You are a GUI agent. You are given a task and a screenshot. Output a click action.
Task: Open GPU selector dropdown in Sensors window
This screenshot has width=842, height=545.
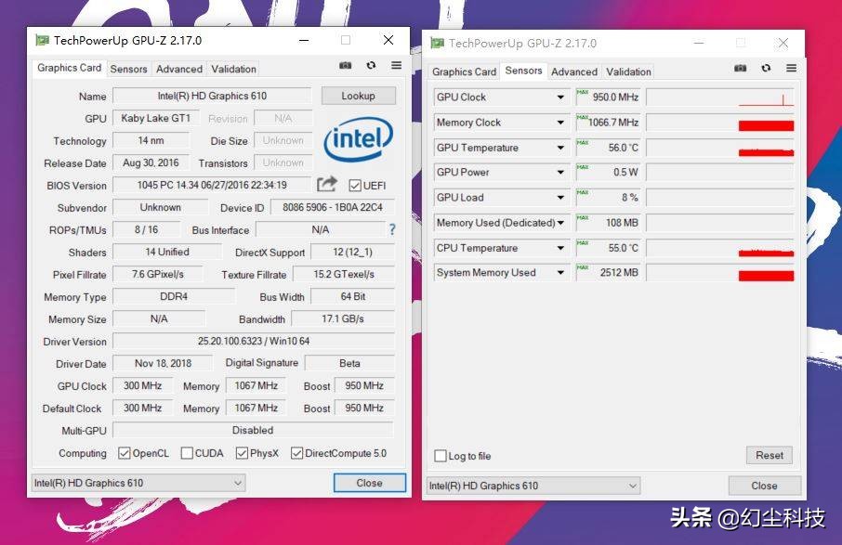pyautogui.click(x=533, y=486)
